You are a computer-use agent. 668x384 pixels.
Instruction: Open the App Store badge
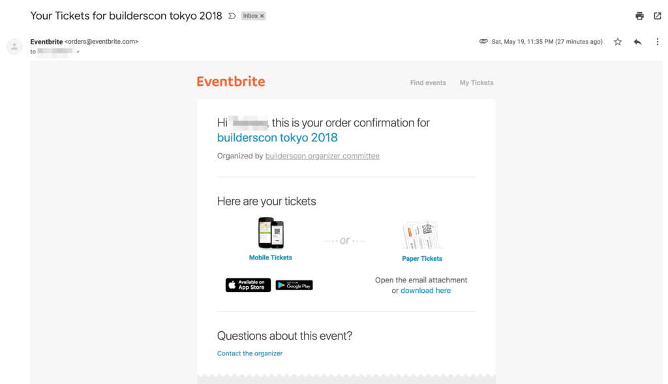pyautogui.click(x=248, y=285)
